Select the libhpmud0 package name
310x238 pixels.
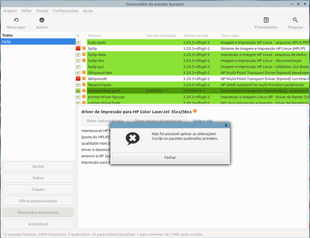pyautogui.click(x=97, y=79)
